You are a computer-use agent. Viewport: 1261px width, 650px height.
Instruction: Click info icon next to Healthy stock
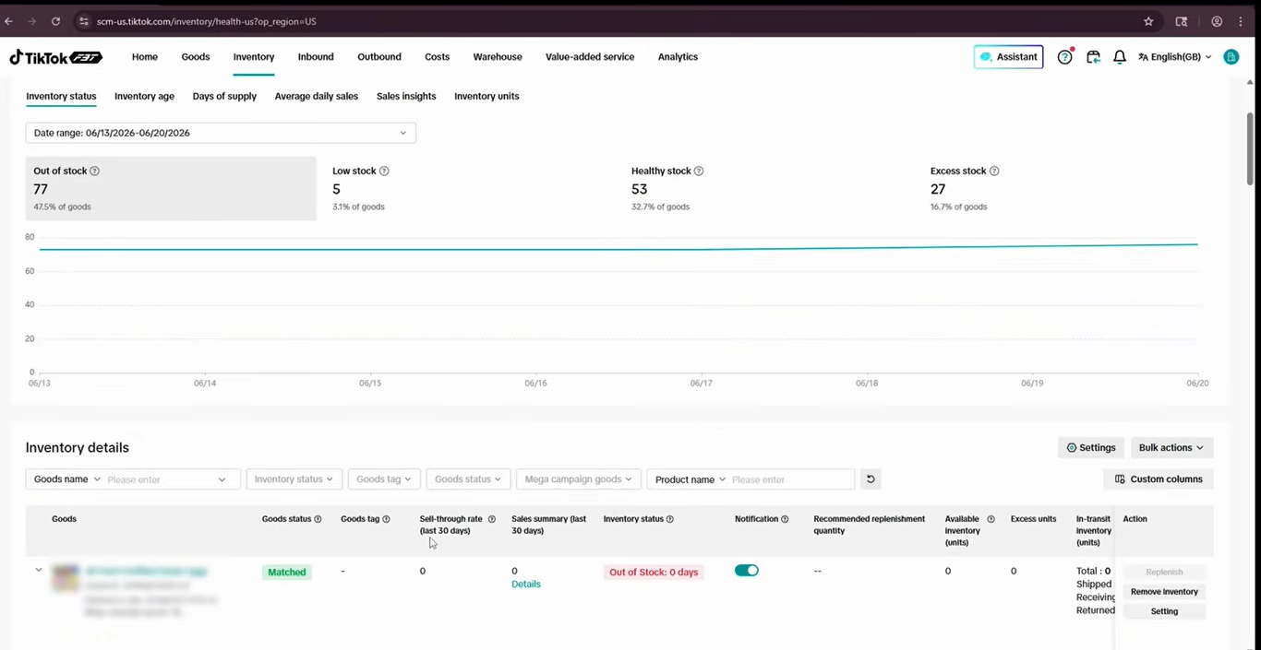699,171
